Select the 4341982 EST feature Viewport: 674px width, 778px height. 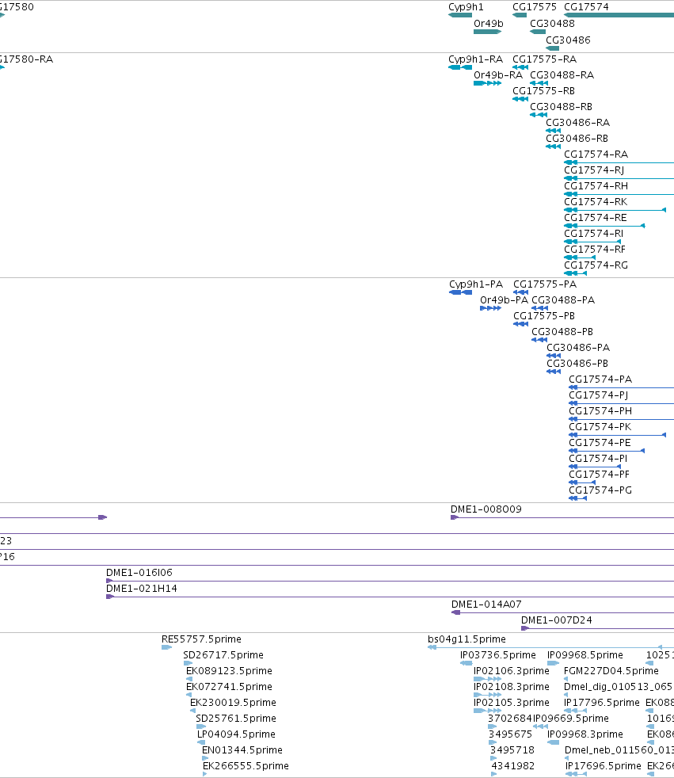(494, 775)
